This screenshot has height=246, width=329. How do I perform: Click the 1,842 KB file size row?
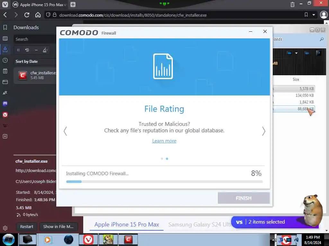(x=294, y=102)
